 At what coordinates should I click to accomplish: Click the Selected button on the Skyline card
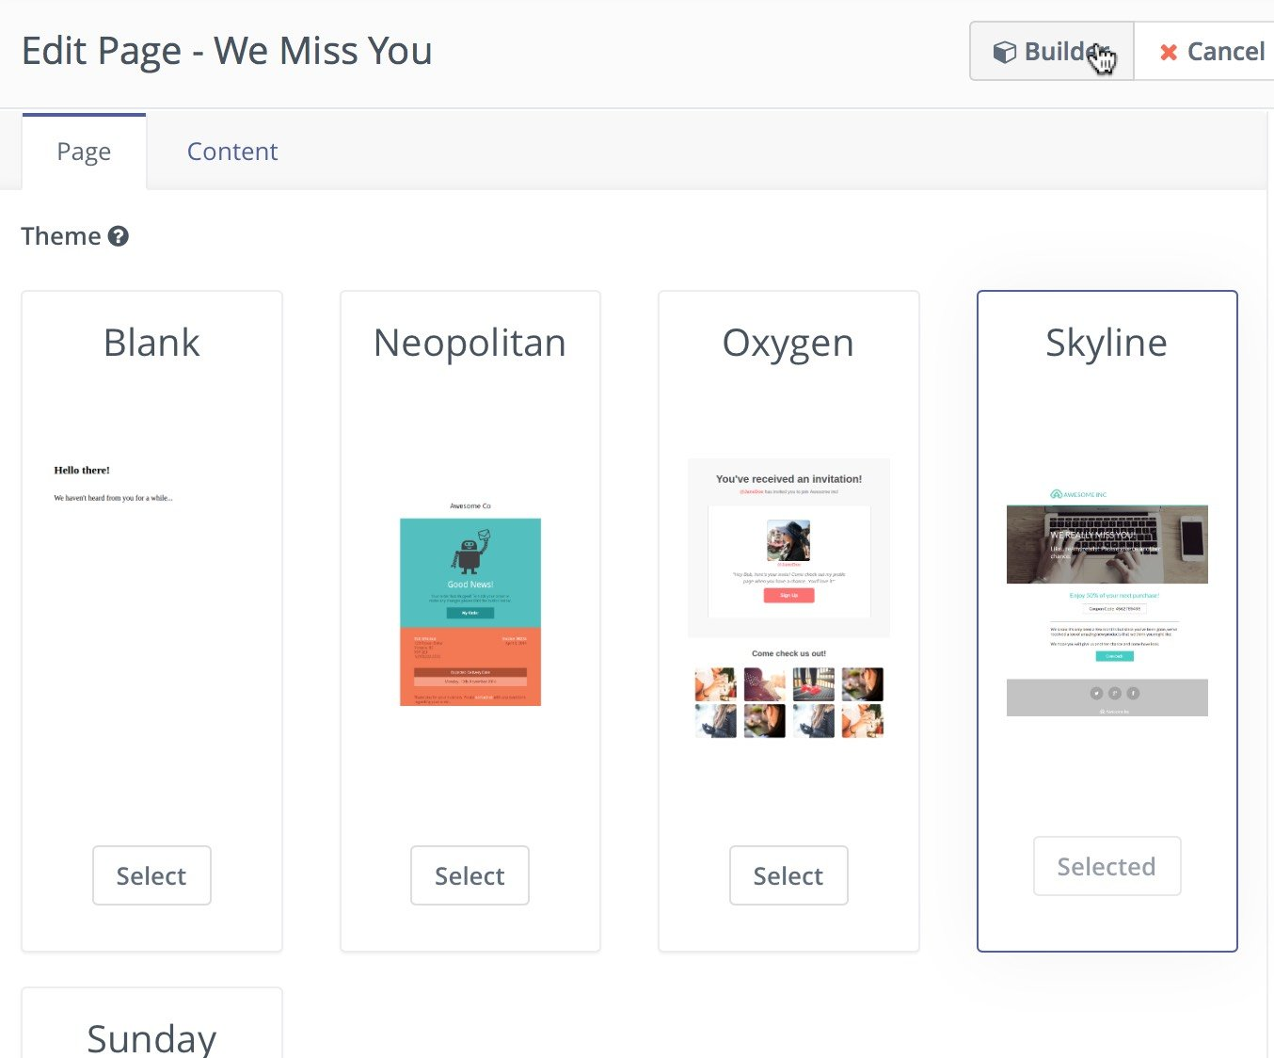click(x=1107, y=866)
